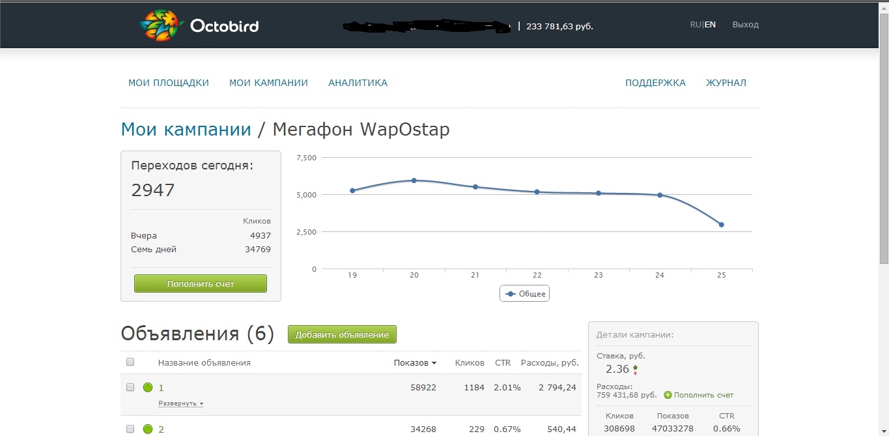
Task: Click yesterday's clicks value 4937
Action: click(261, 236)
